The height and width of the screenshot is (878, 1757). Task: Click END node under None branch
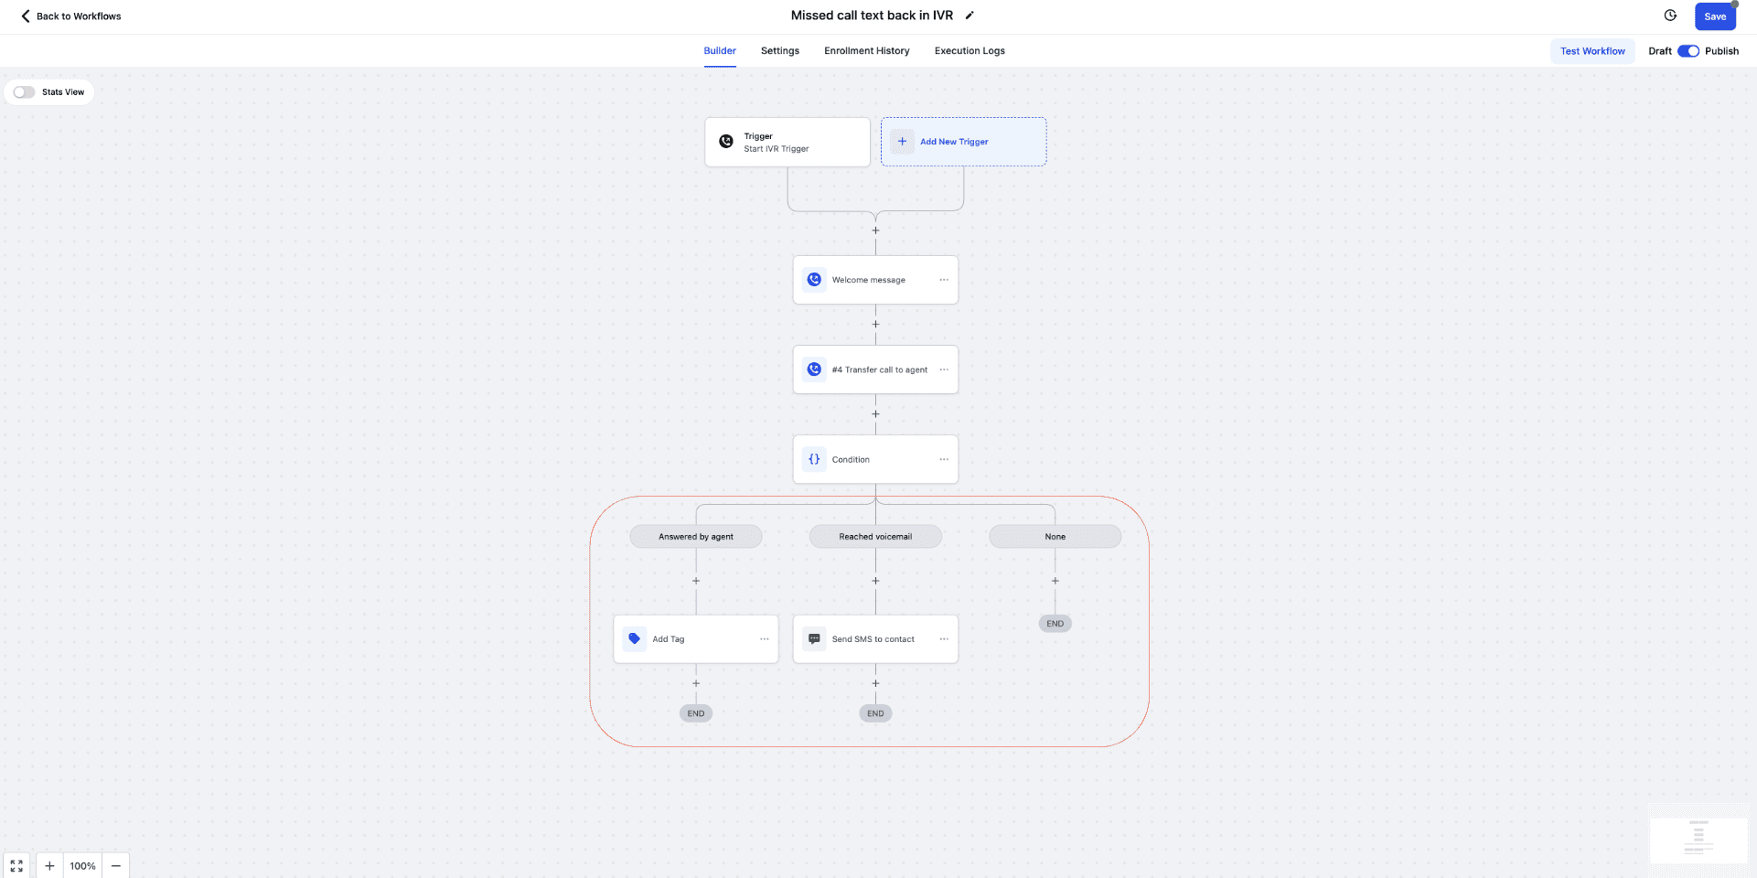1055,624
